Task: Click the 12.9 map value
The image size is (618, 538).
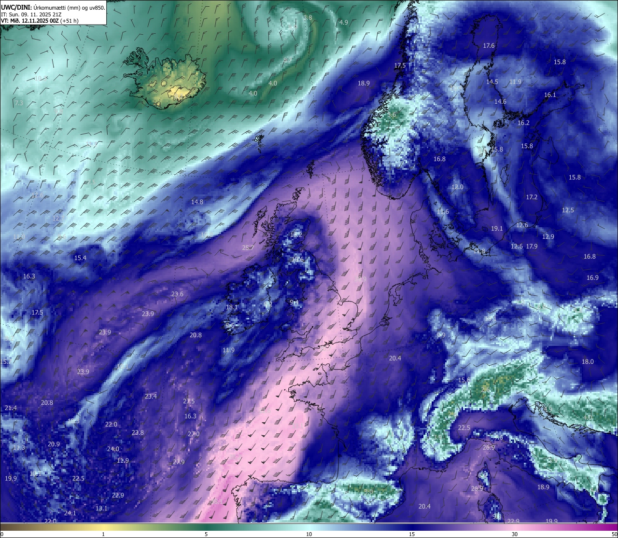Action: coord(548,237)
